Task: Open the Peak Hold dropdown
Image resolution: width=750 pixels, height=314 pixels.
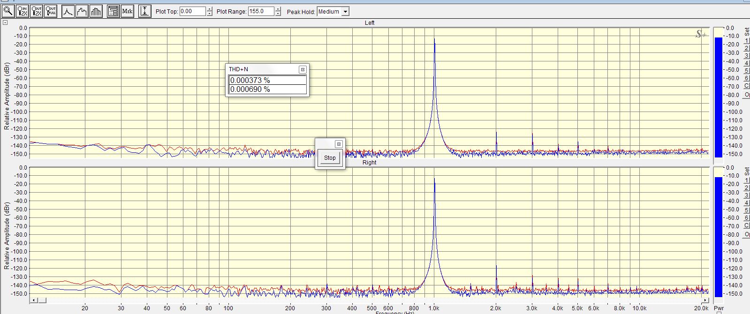Action: point(345,12)
